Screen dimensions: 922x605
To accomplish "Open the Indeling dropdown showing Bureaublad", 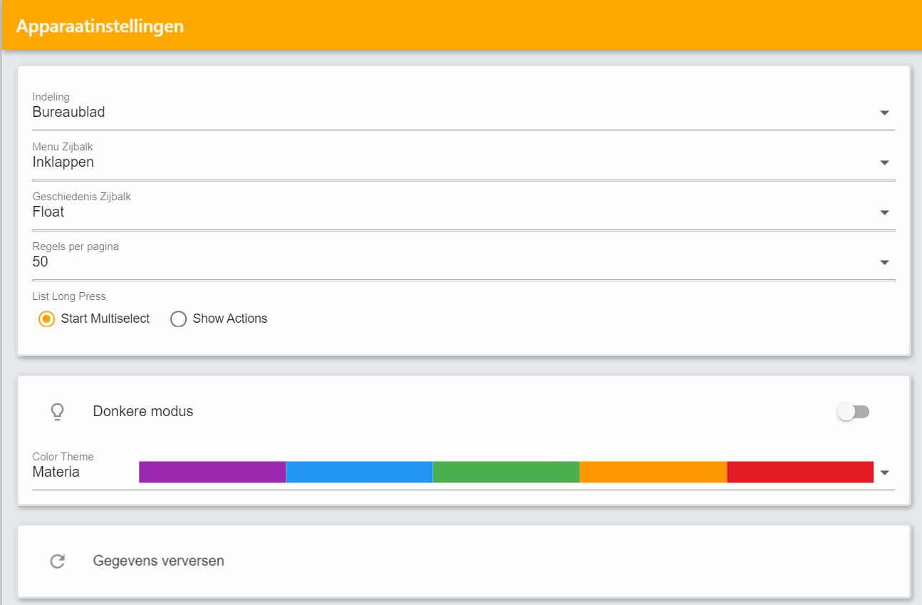I will (285, 112).
